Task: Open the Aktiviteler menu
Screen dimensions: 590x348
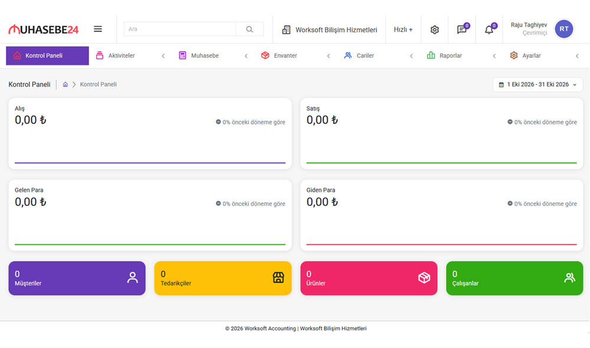Action: (x=130, y=55)
